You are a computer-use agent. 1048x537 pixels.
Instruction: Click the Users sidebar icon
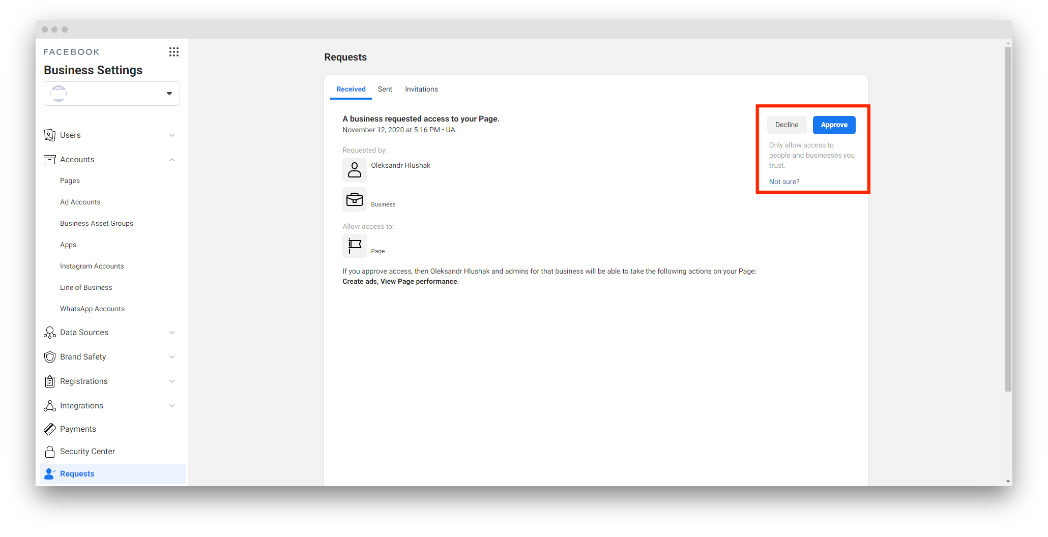pos(50,135)
